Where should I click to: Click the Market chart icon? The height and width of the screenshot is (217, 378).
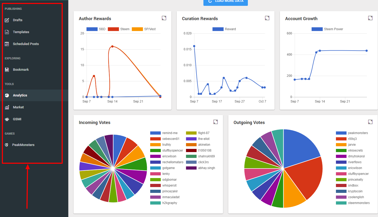[7, 107]
